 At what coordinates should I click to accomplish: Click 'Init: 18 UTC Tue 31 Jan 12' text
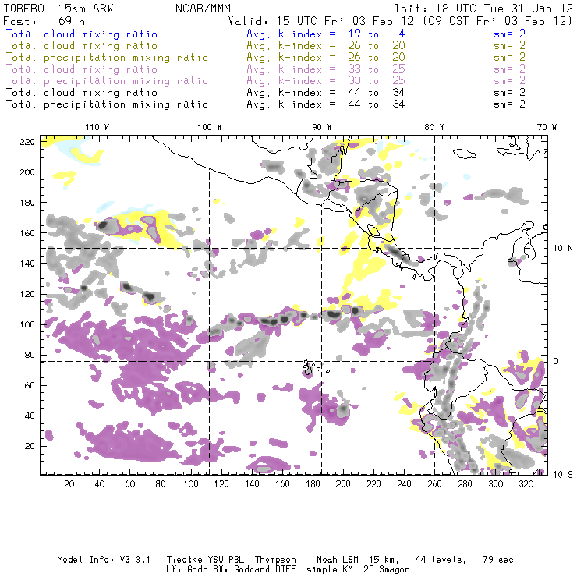tap(483, 9)
